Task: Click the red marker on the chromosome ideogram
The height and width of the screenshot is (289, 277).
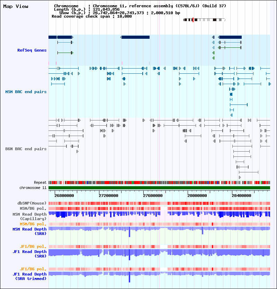Action: click(x=193, y=20)
